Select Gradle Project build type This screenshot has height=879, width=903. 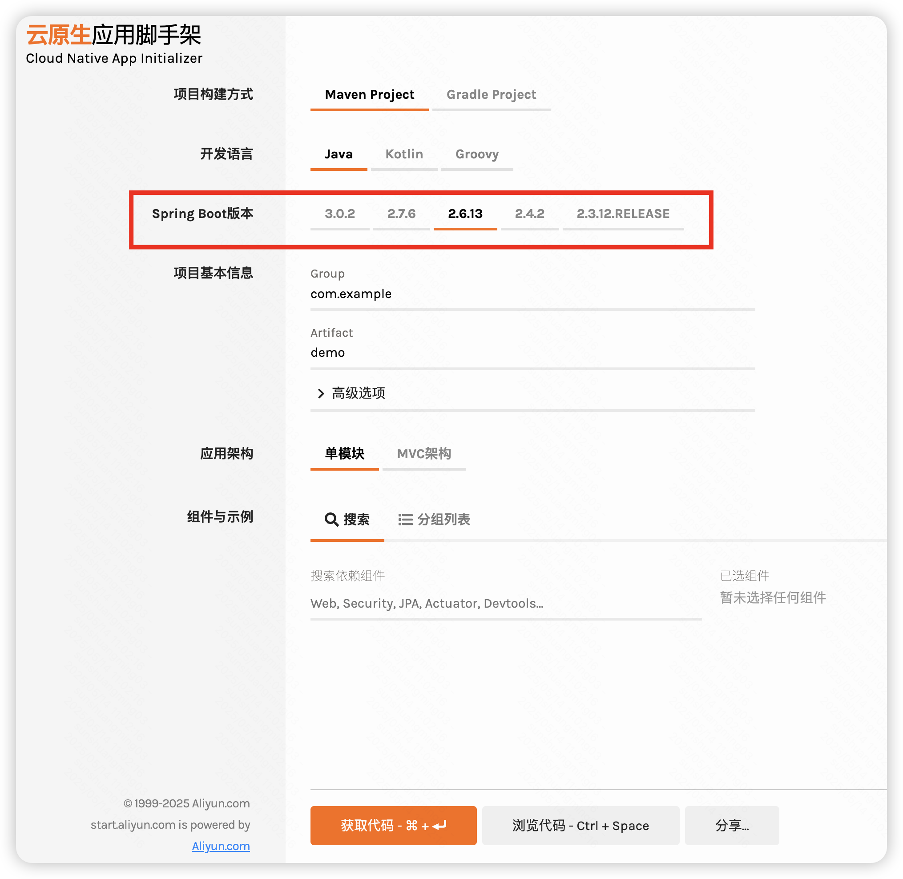(491, 95)
